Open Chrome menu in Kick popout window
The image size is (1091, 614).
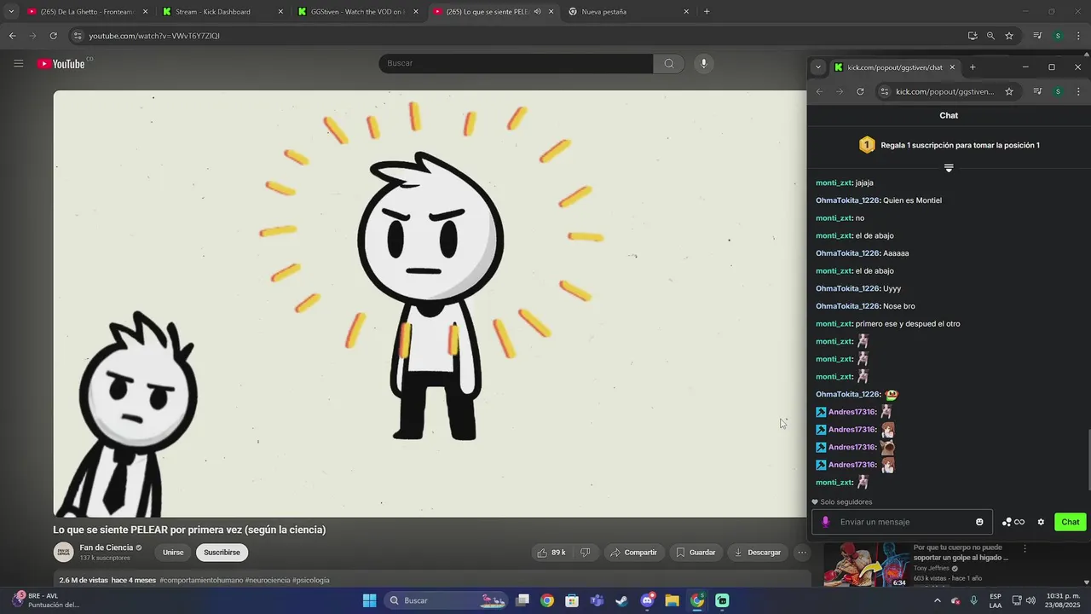1078,91
